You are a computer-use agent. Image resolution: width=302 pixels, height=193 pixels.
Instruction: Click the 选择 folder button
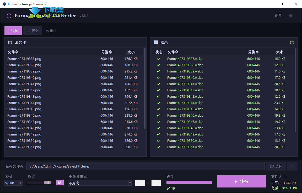coord(276,166)
